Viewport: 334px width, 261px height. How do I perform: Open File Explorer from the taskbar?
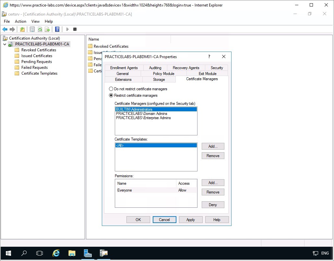click(x=72, y=253)
